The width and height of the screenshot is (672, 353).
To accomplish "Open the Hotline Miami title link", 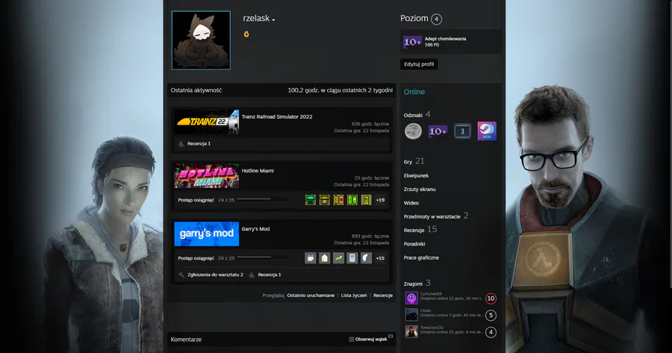I will point(258,170).
